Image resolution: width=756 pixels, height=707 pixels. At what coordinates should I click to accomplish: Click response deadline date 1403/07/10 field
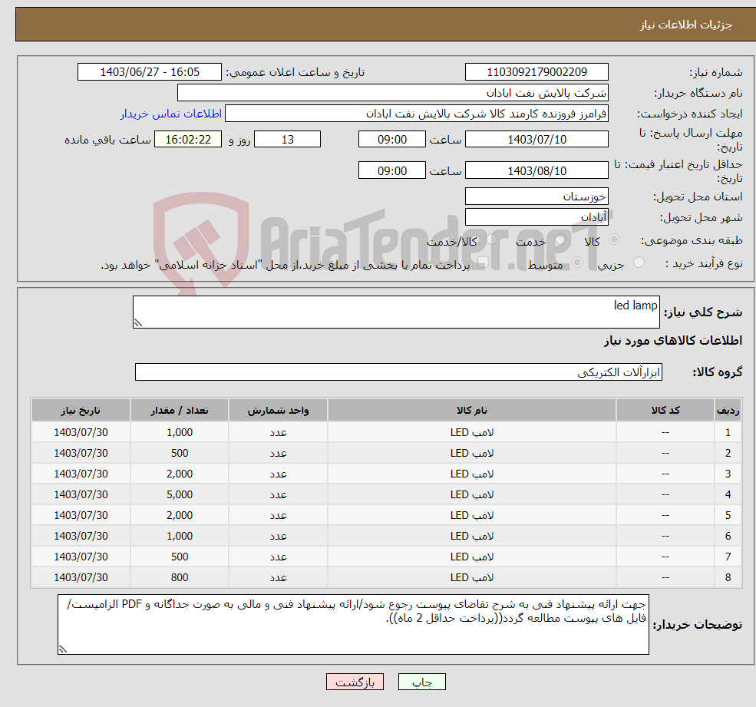(x=536, y=140)
